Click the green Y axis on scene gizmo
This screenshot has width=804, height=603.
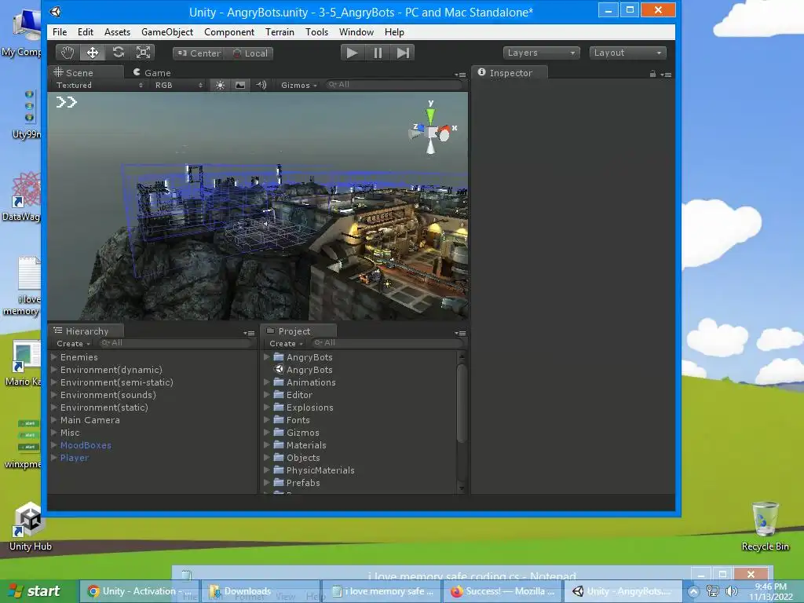tap(431, 115)
